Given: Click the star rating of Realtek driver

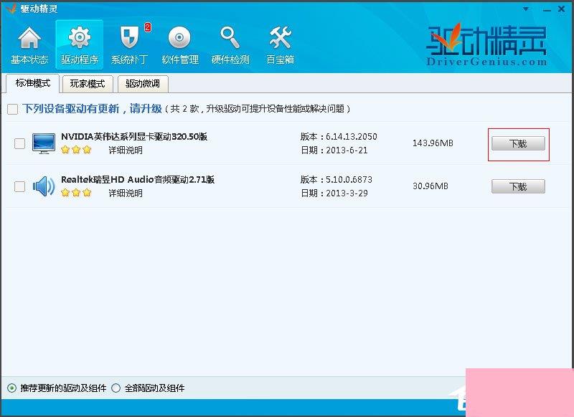Looking at the screenshot, I should click(x=76, y=193).
